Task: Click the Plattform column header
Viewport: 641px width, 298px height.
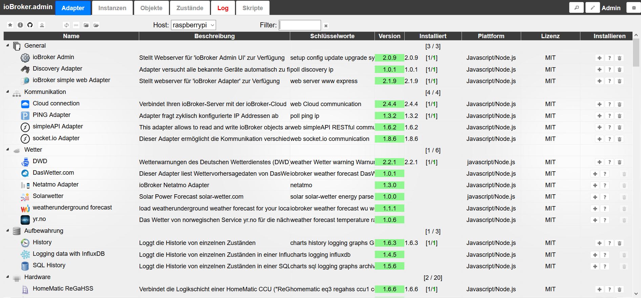Action: coord(491,36)
